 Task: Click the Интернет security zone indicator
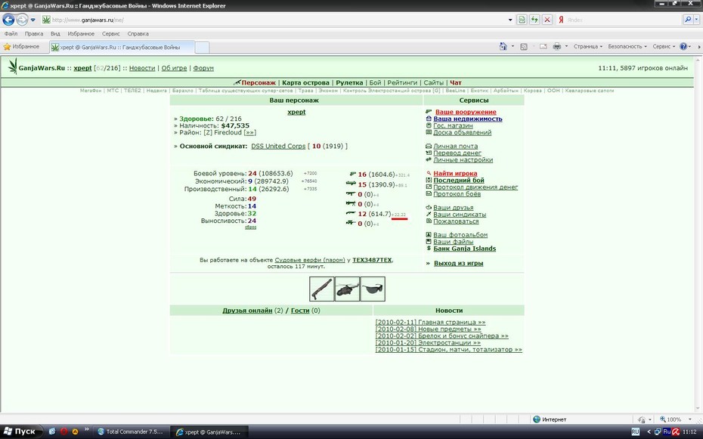coord(550,419)
